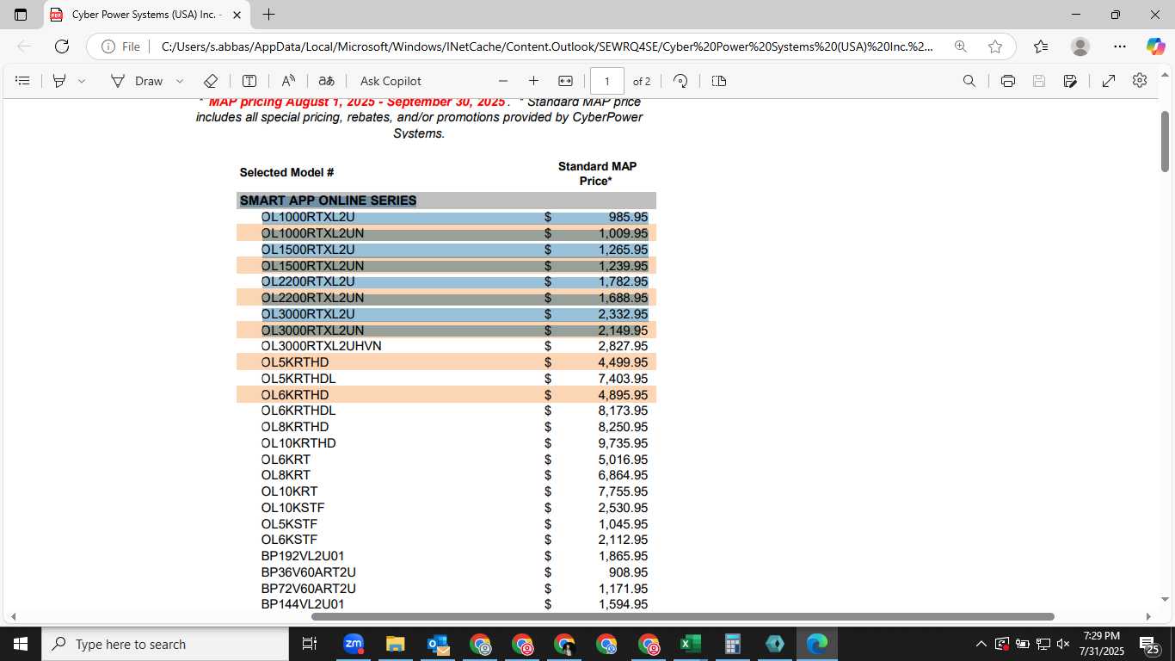Open Calculator from the taskbar
This screenshot has height=661, width=1175.
click(732, 644)
